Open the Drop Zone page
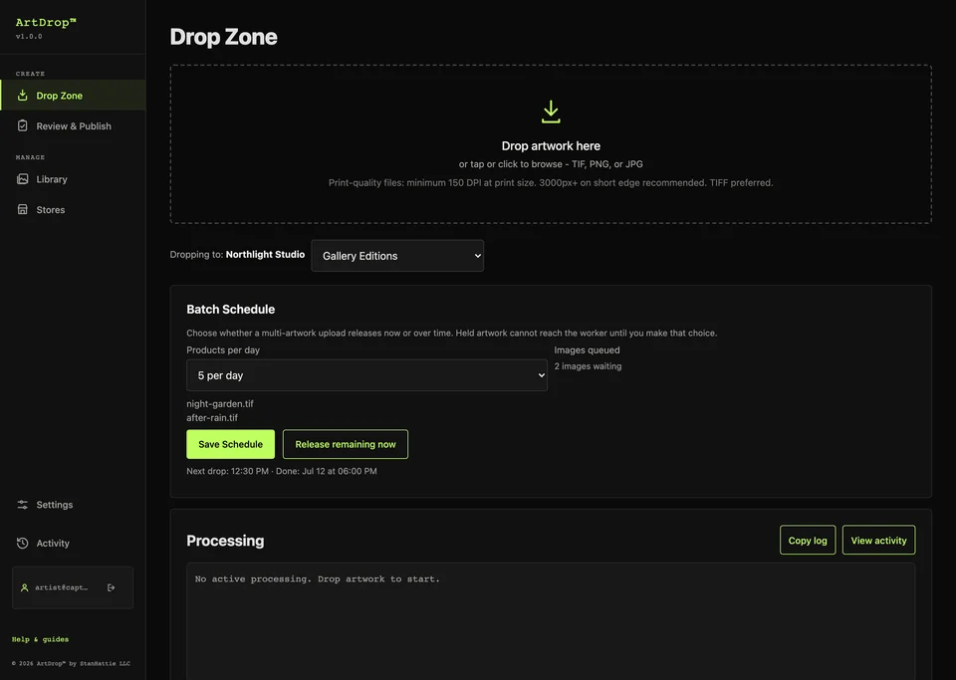 tap(73, 95)
